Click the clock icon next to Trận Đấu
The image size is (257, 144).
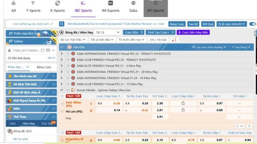[69, 47]
